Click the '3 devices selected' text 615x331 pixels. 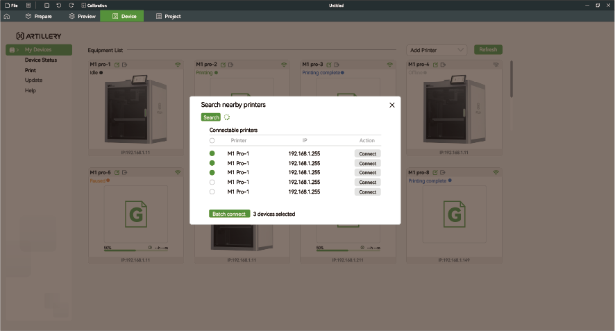point(273,214)
